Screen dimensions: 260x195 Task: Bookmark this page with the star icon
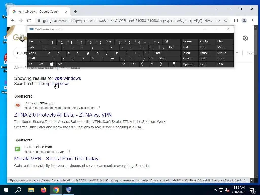coord(226,21)
